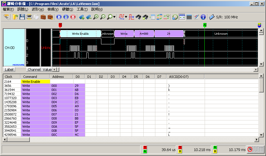
Task: Click data table scroll-down arrow
Action: click(x=261, y=135)
